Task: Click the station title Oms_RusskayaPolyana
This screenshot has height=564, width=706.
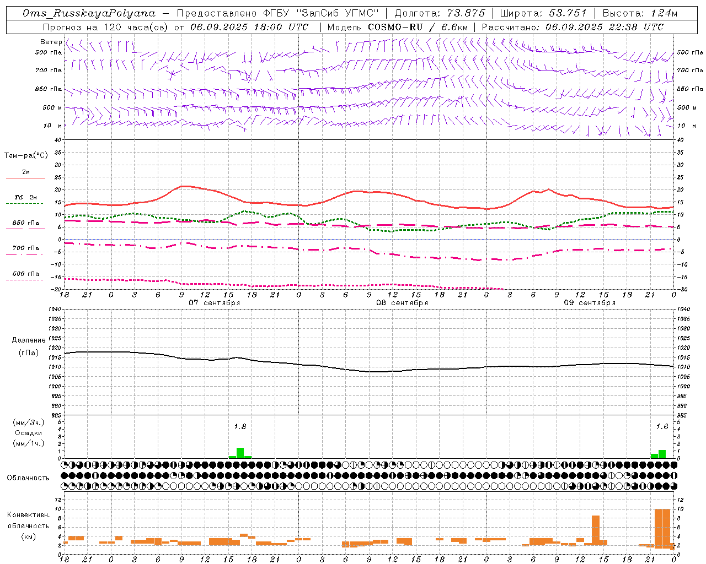Action: coord(89,13)
